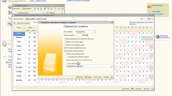This screenshot has width=172, height=96.
Task: Select 'Сокращенная рабочая неделя' radio button
Action: pyautogui.click(x=67, y=57)
